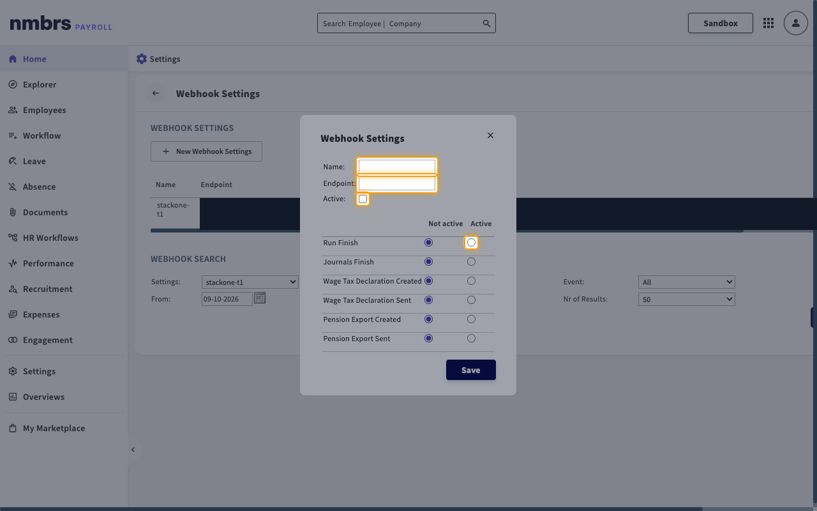The width and height of the screenshot is (817, 511).
Task: Open the Event dropdown showing All
Action: click(687, 282)
